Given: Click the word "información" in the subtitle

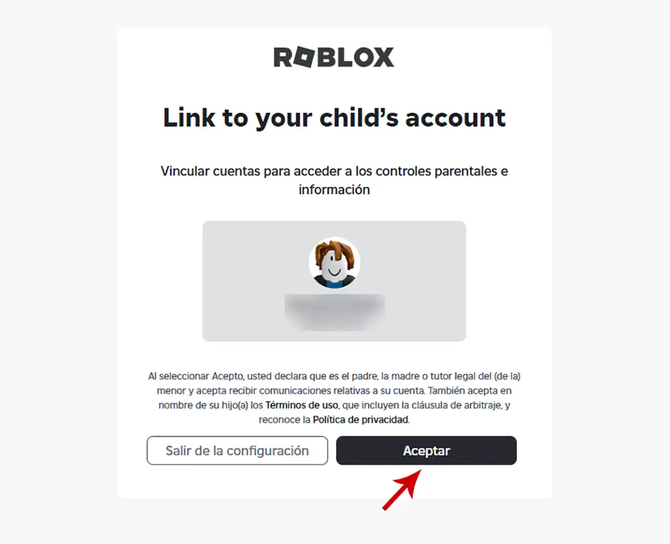Looking at the screenshot, I should point(334,190).
